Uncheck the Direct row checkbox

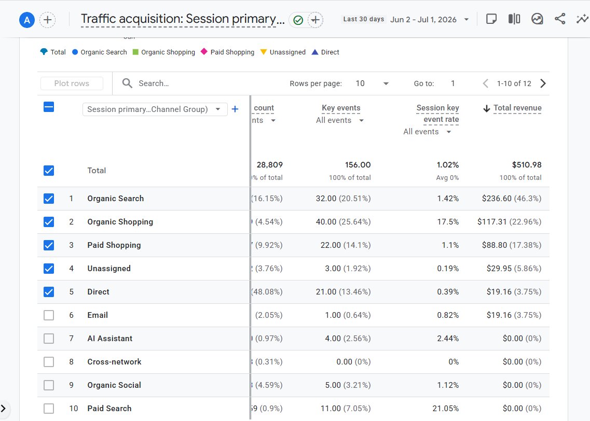pos(49,292)
